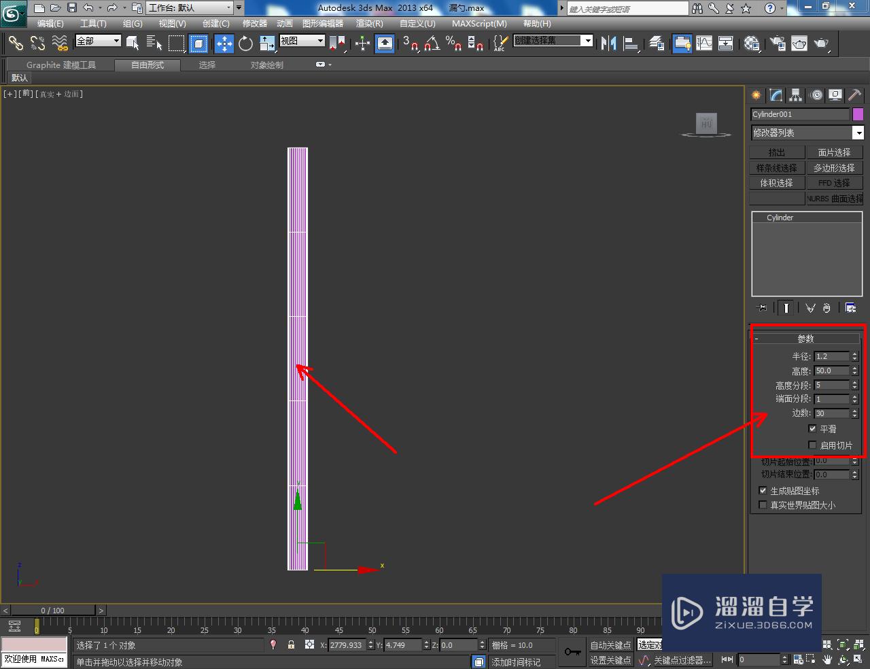Click the 多边形选择 modifier button
Screen dimensions: 870x669
point(834,168)
